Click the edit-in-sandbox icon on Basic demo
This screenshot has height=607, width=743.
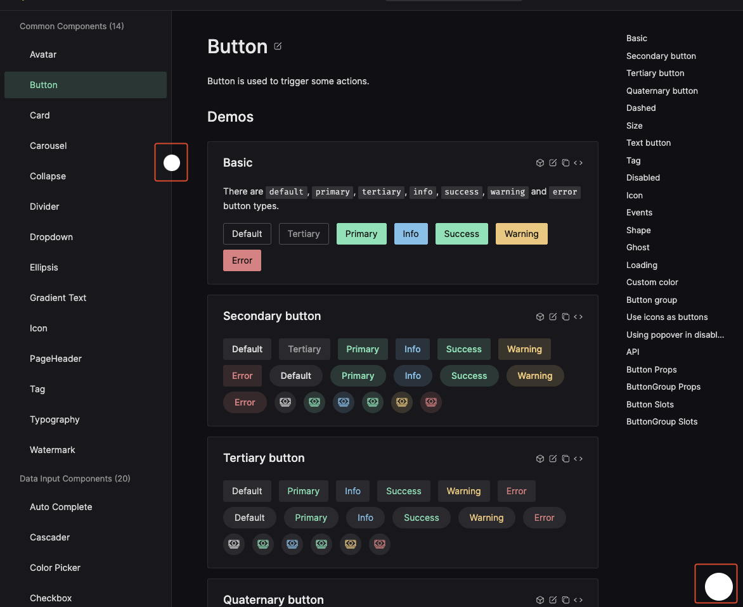(x=552, y=163)
